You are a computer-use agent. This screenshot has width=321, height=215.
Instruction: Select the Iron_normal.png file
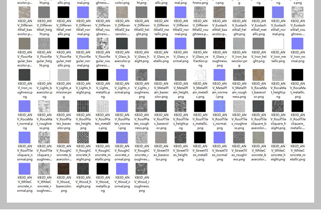[x=297, y=44]
